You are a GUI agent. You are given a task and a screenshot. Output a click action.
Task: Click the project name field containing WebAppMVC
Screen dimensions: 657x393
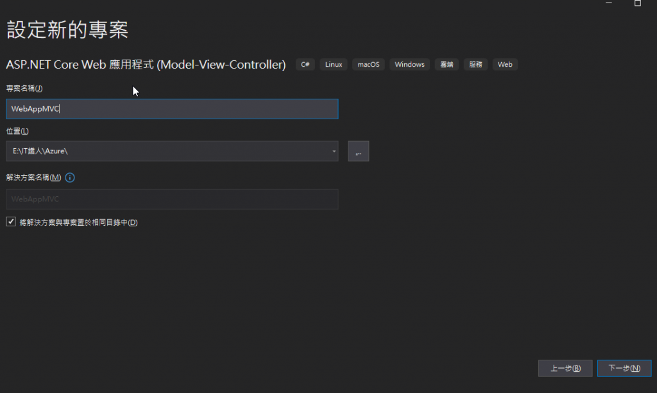(x=171, y=109)
